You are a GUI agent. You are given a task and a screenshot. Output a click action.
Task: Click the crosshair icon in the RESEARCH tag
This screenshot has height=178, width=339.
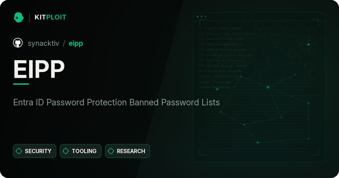(x=111, y=151)
